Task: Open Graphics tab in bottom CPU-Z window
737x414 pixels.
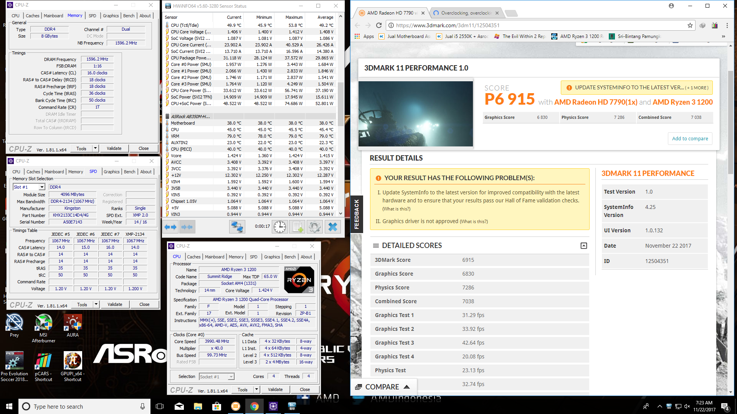Action: [272, 257]
